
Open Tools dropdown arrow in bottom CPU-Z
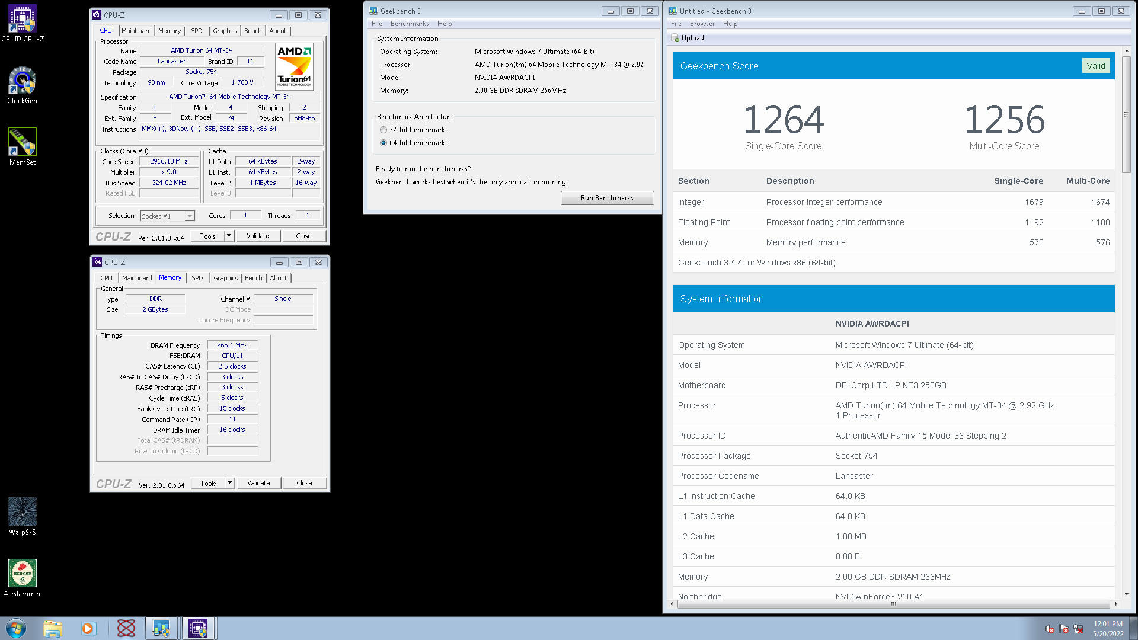click(229, 483)
